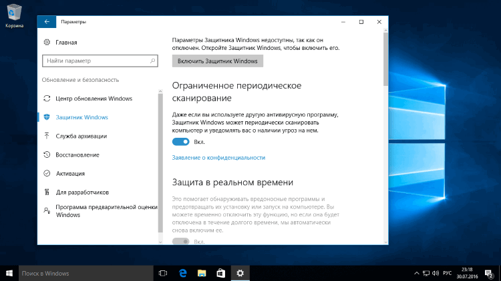Open the Store from the taskbar
This screenshot has width=501, height=281.
(x=221, y=274)
